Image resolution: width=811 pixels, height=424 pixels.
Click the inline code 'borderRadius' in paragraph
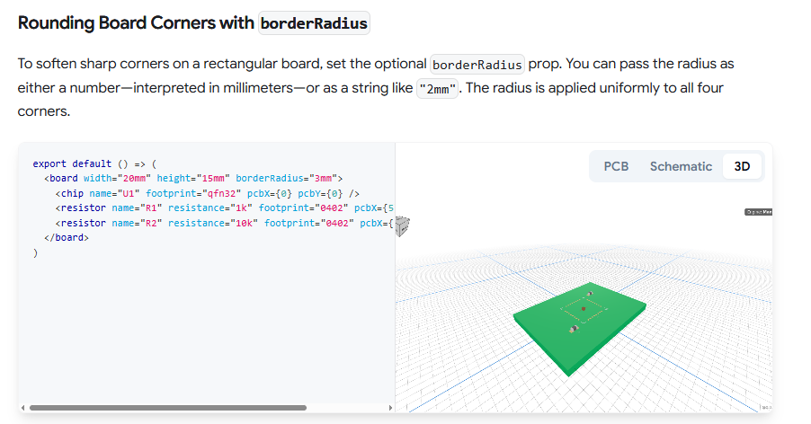(477, 65)
